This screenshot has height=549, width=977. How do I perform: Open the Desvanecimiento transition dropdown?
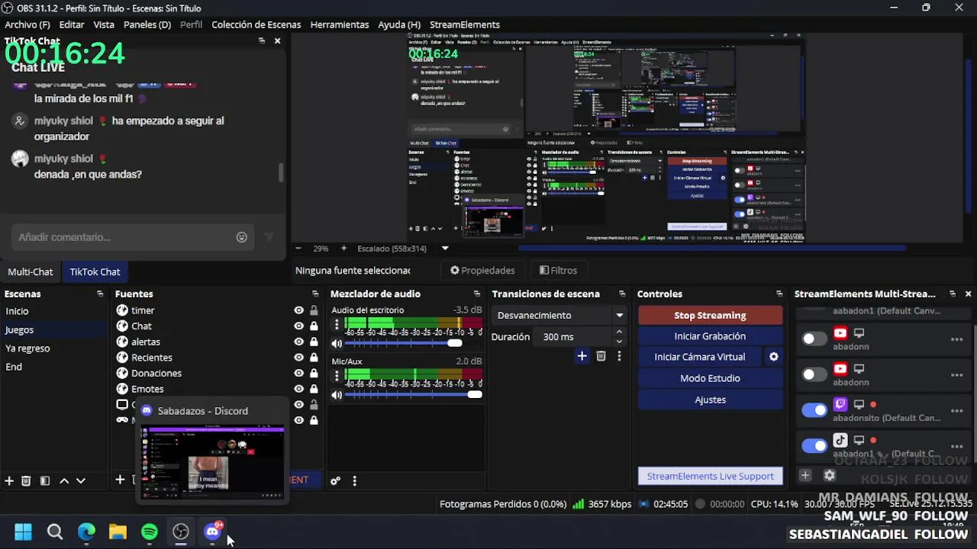click(559, 315)
